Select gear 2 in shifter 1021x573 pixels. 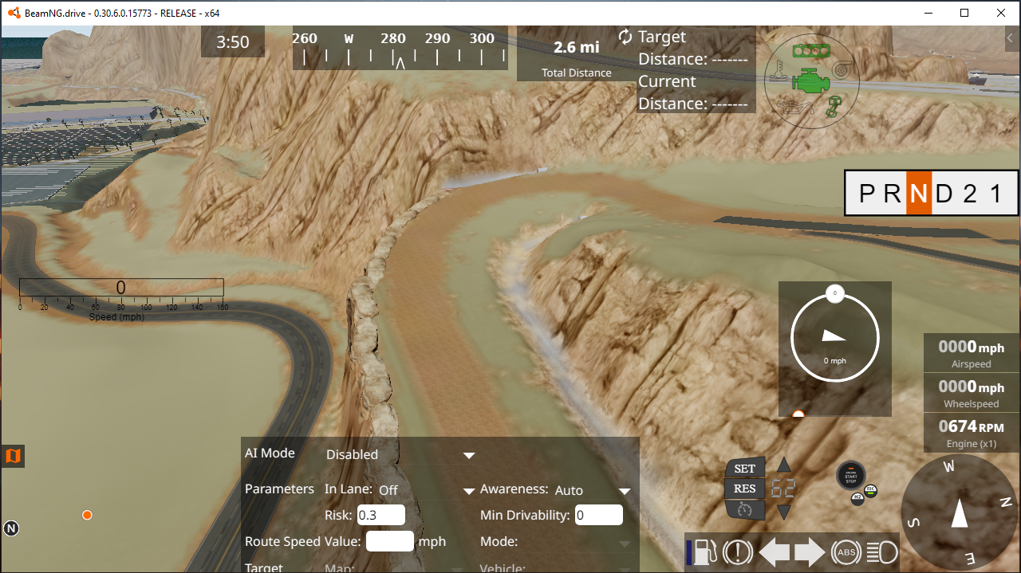tap(970, 193)
